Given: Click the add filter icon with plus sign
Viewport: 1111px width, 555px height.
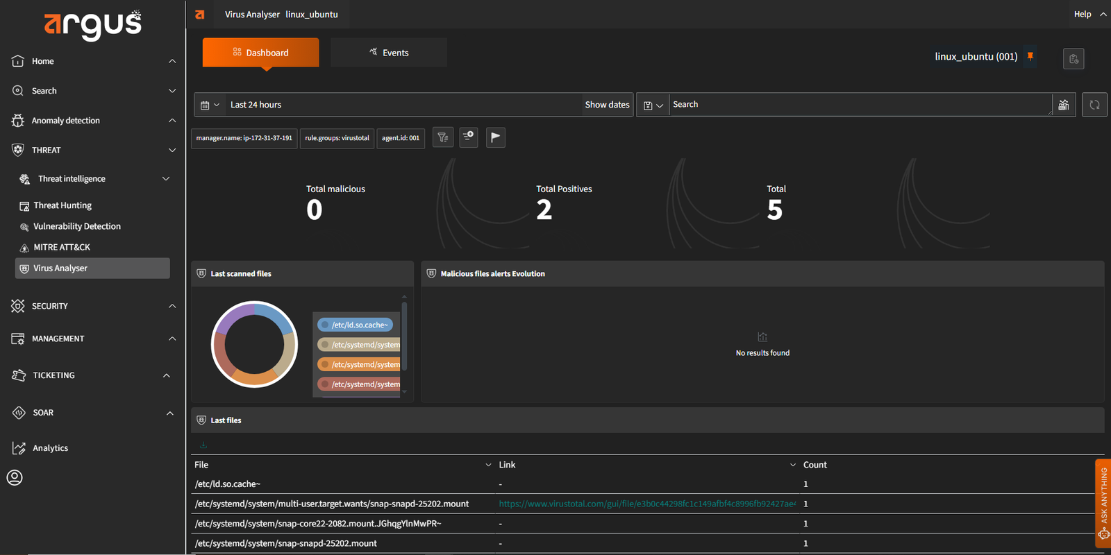Looking at the screenshot, I should [469, 137].
